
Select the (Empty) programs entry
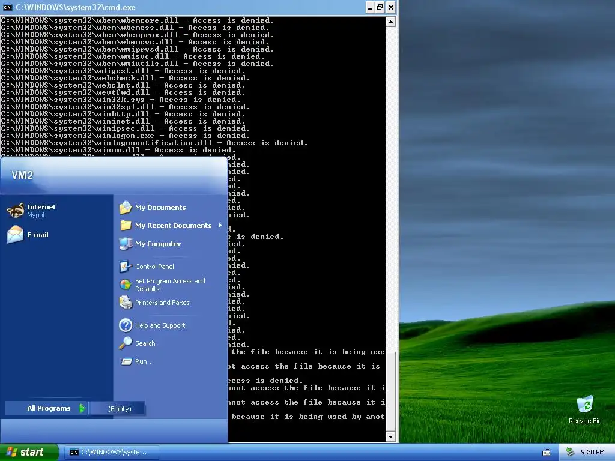tap(117, 408)
